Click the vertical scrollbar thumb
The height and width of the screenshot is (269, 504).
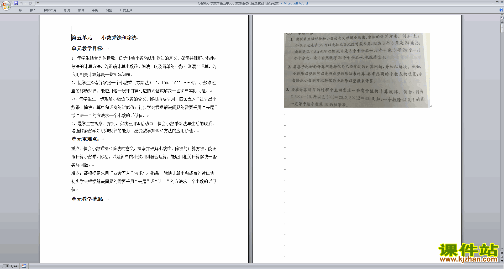(502, 28)
